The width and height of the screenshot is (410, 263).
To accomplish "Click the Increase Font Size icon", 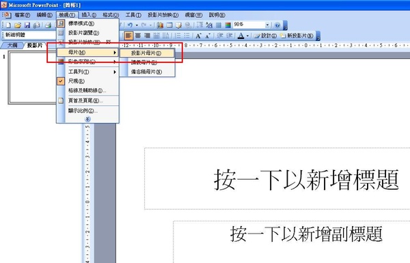I will click(x=198, y=36).
